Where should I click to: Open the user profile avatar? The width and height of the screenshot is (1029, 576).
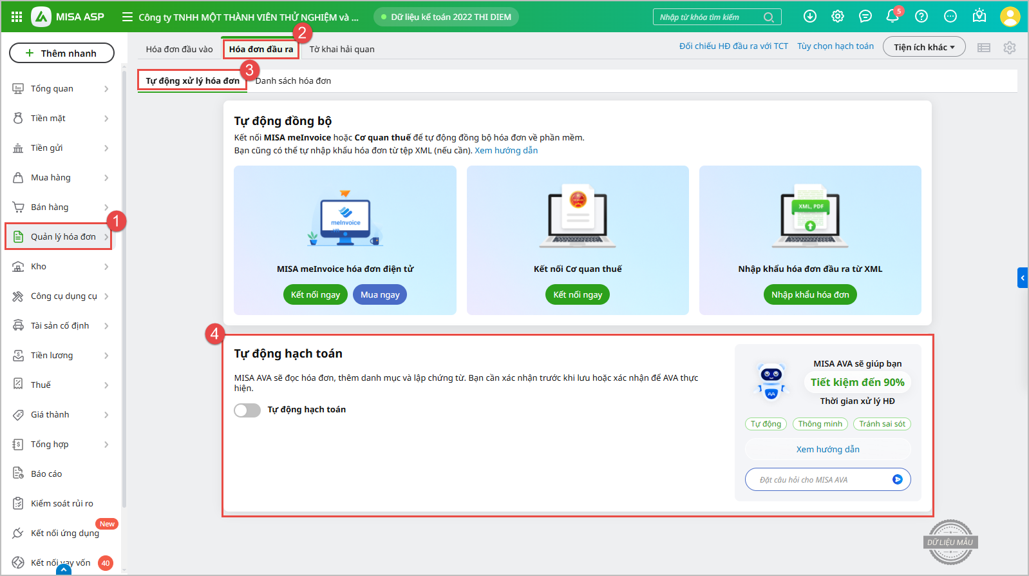tap(1010, 17)
